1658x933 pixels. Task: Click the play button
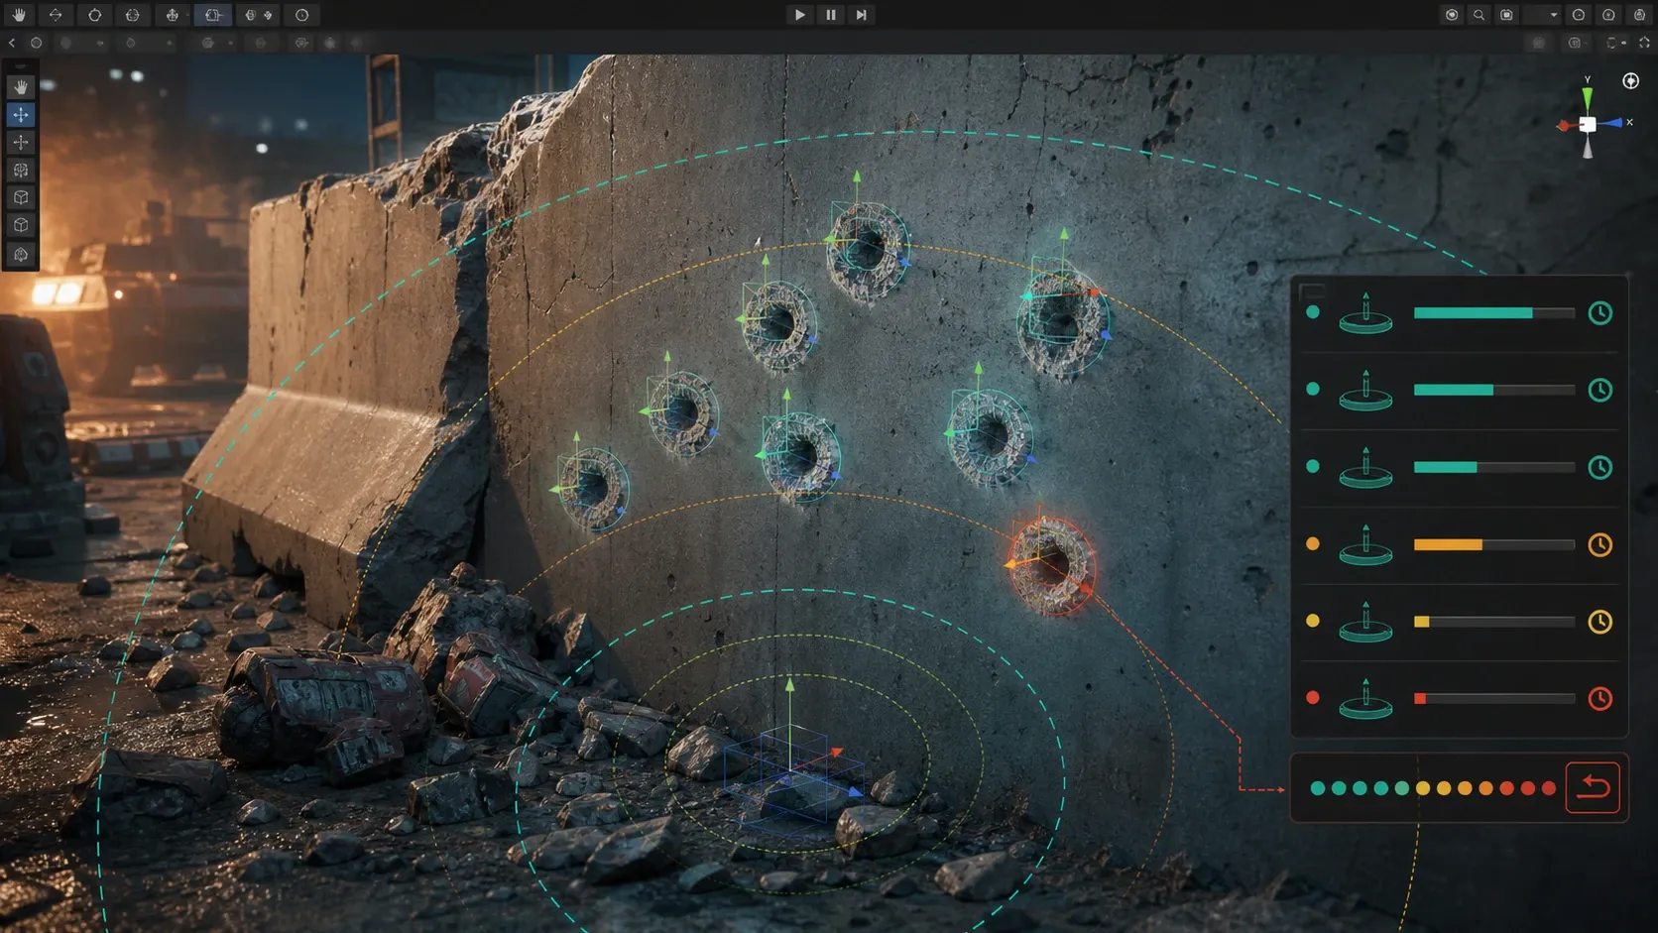coord(799,15)
